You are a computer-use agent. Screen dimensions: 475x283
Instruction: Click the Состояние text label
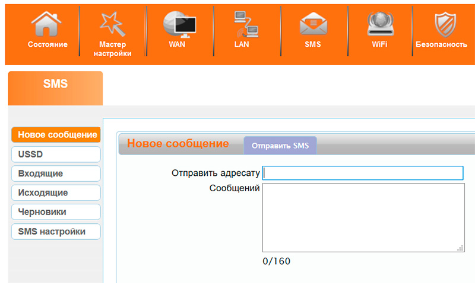coord(47,44)
